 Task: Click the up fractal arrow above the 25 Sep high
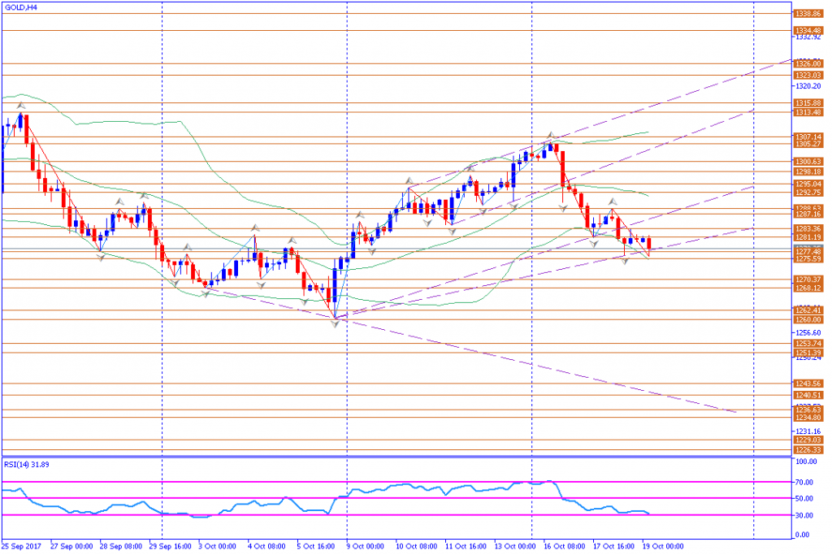point(20,106)
